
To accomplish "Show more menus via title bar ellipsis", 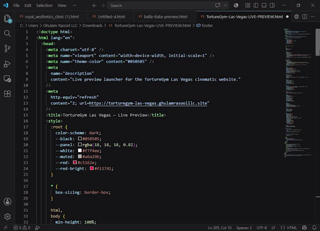I will [x=75, y=5].
